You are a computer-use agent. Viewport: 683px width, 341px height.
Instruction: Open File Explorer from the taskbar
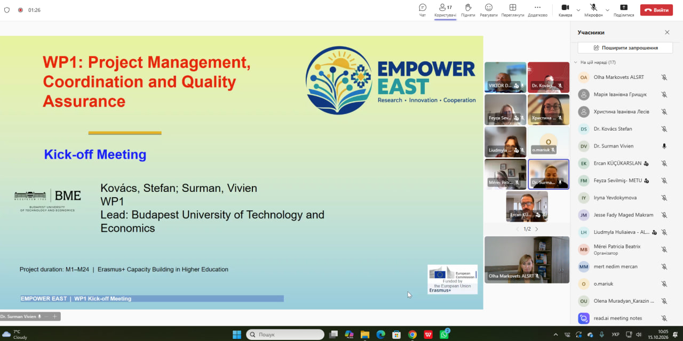(365, 335)
